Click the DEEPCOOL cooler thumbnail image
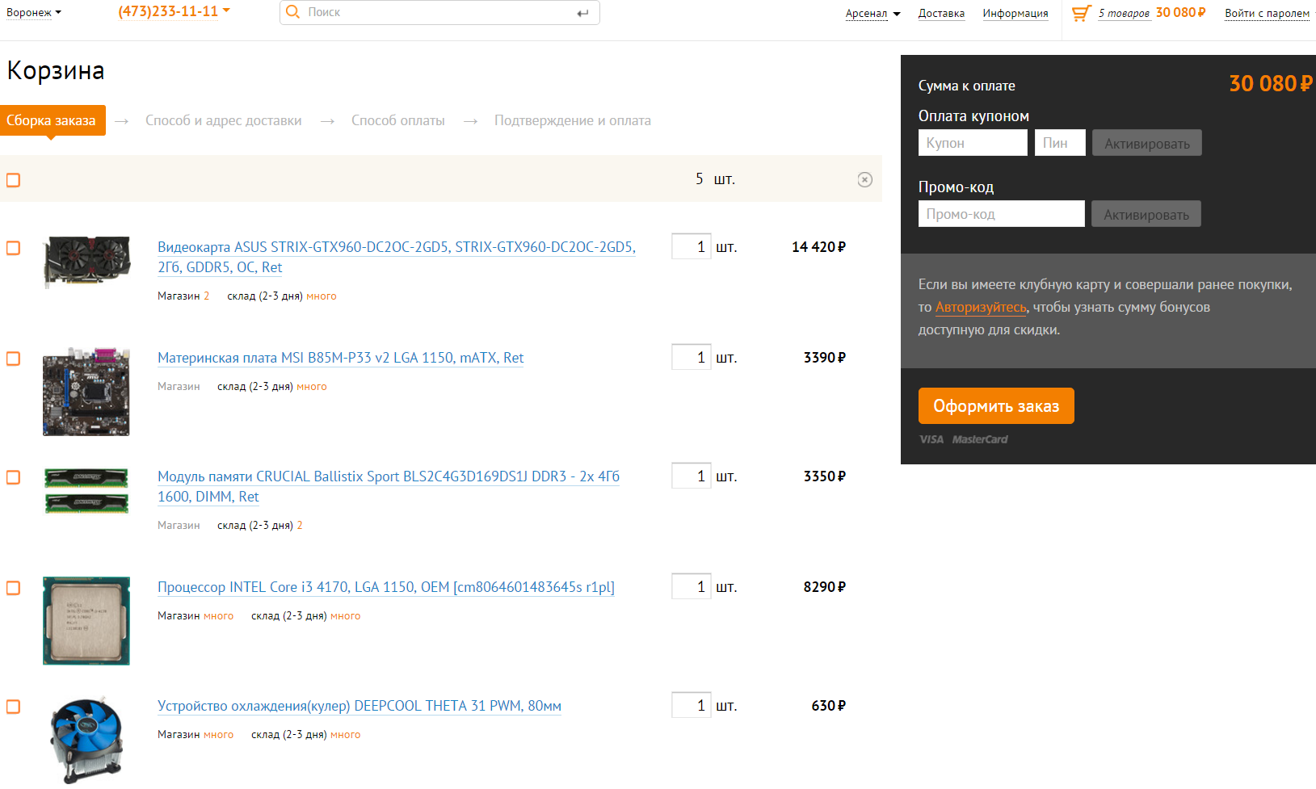 click(86, 740)
